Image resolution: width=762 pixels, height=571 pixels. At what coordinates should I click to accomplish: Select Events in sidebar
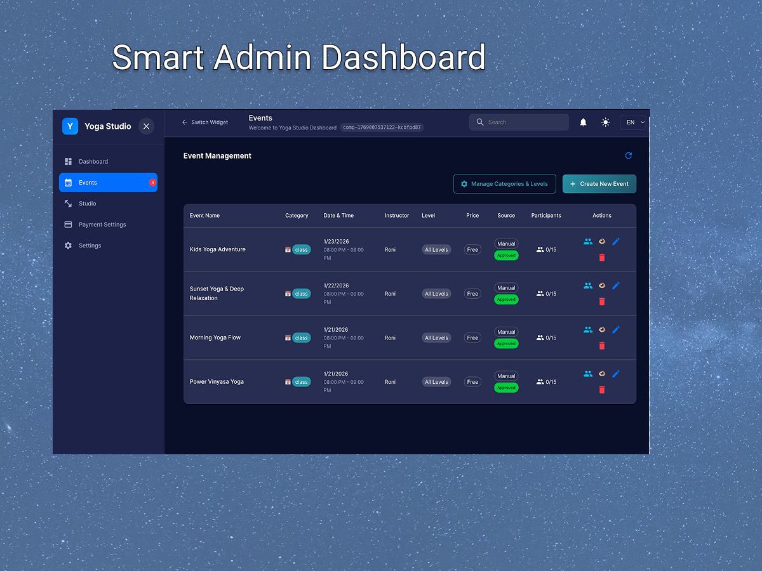point(108,183)
